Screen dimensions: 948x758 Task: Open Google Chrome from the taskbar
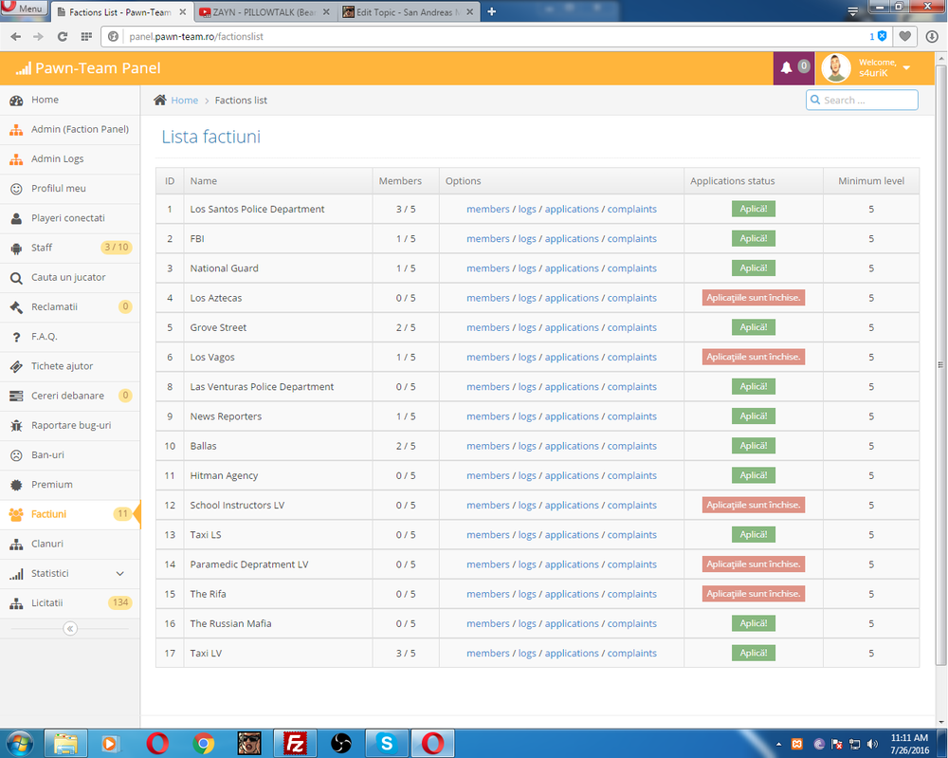(x=204, y=744)
